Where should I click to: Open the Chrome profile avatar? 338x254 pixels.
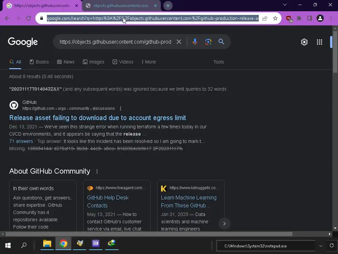[320, 19]
